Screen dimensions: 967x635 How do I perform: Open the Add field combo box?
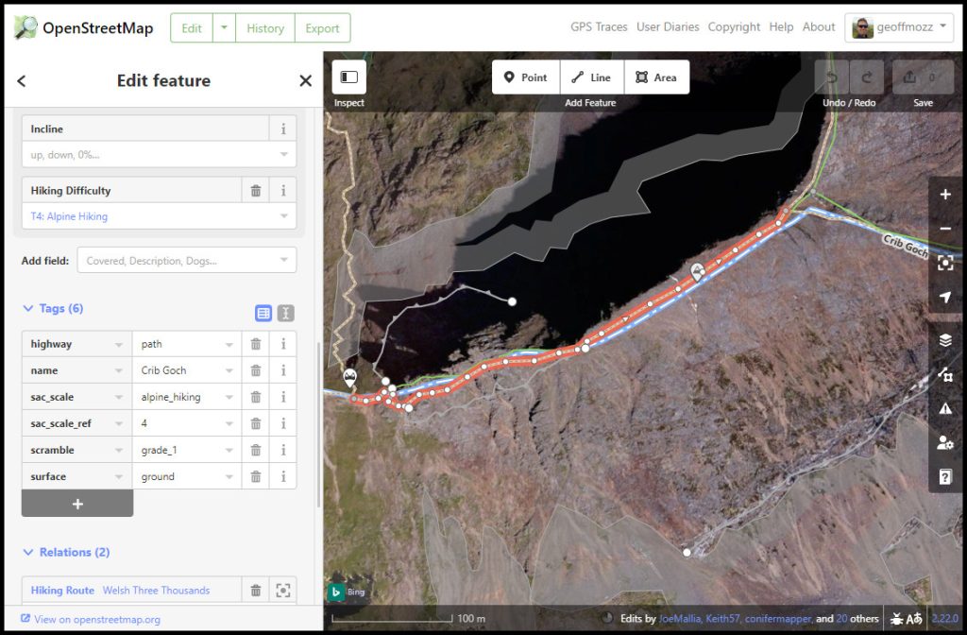(x=187, y=261)
